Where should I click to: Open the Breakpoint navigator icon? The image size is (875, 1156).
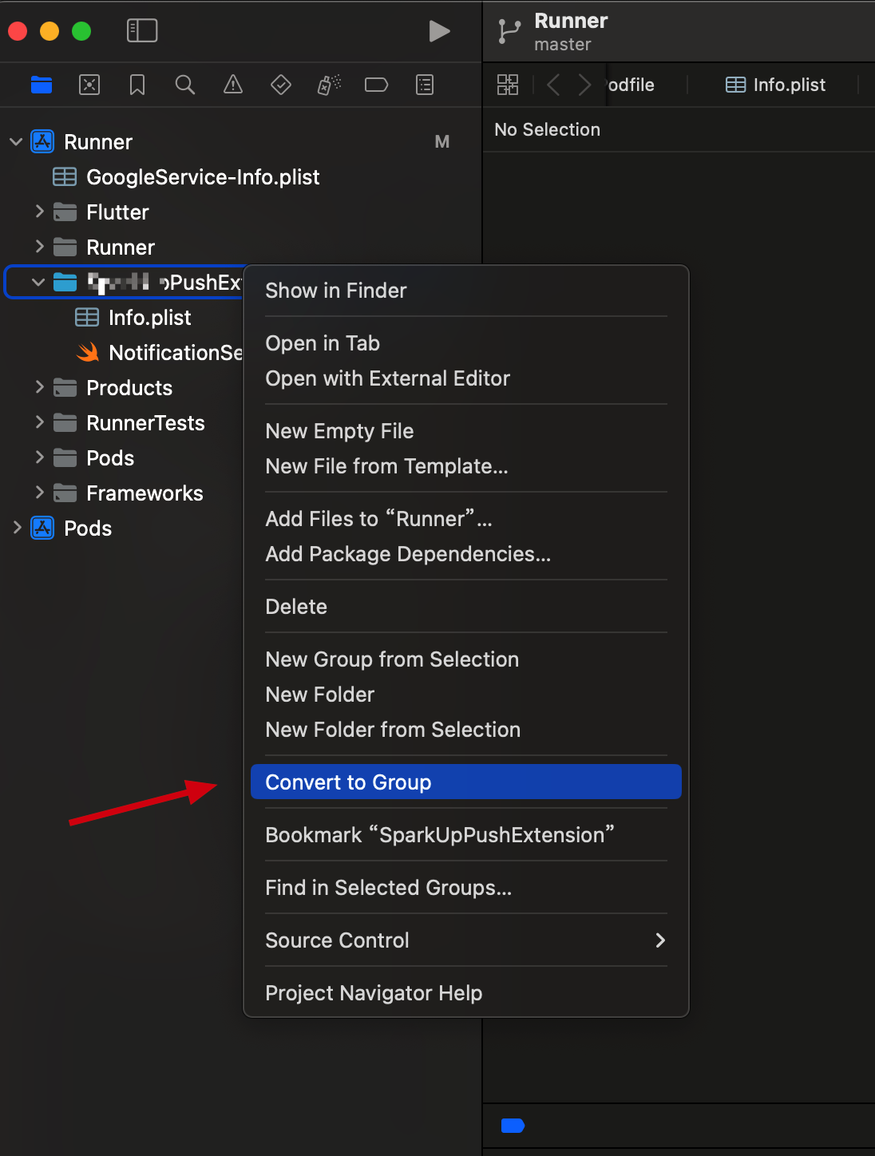click(x=377, y=85)
